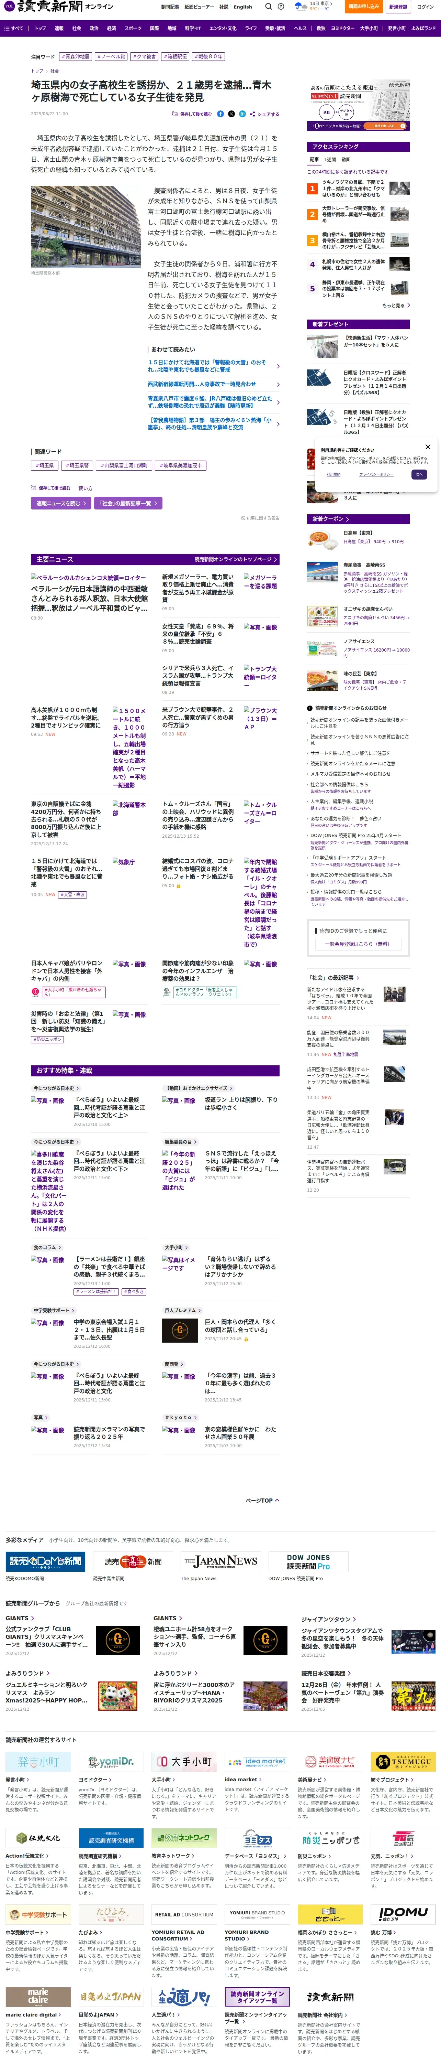Open the search magnifier icon in header
441x2064 pixels.
pos(268,7)
